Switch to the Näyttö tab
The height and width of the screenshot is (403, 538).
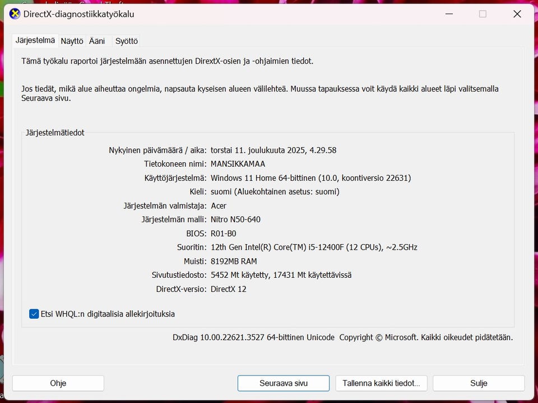72,41
